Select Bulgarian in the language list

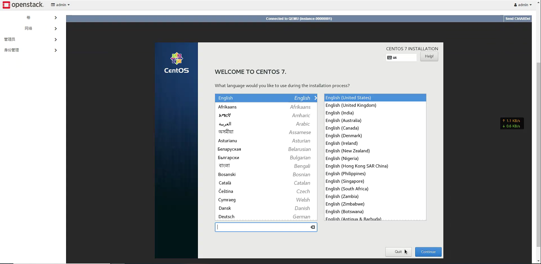(266, 158)
